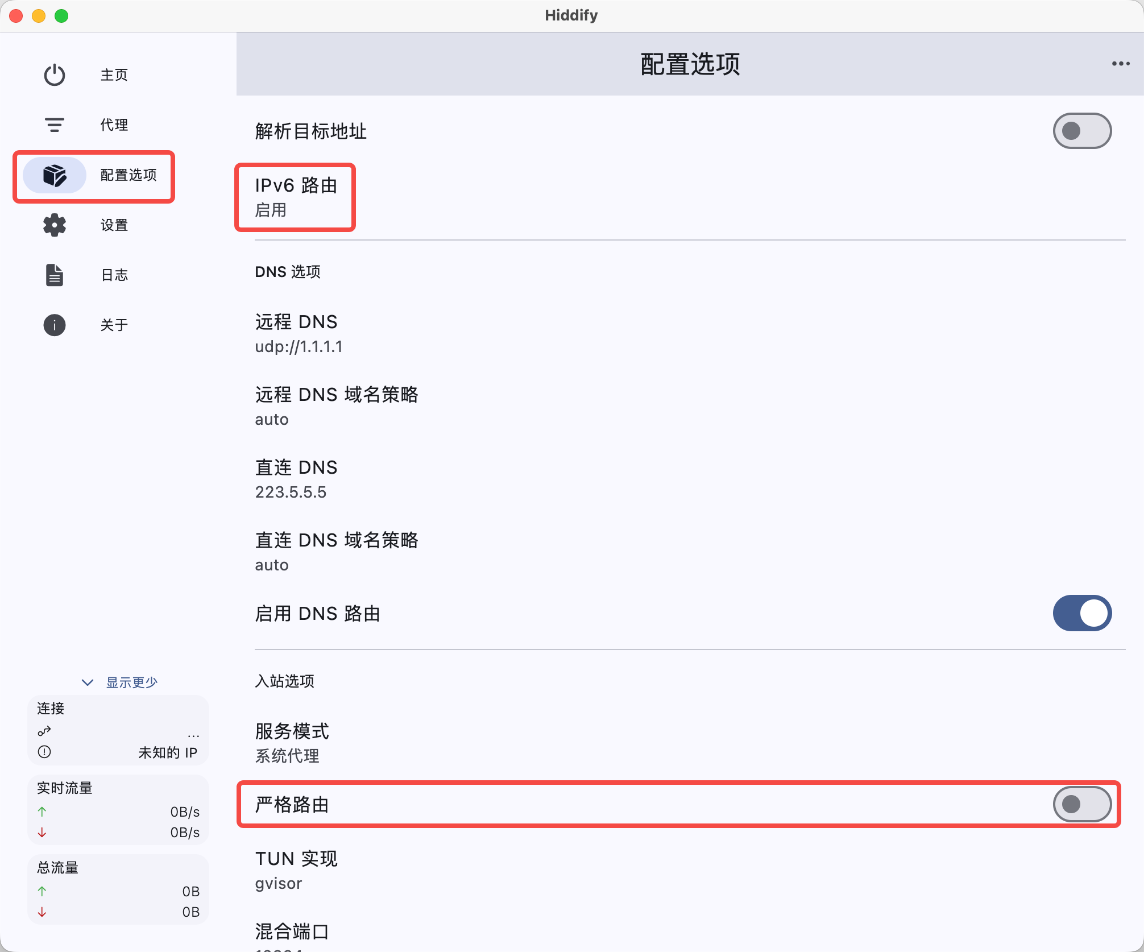Open the 服务模式 selector
The height and width of the screenshot is (952, 1144).
[690, 743]
